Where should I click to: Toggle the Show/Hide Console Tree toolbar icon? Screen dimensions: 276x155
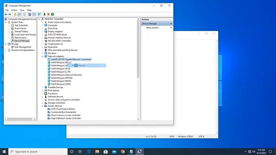pyautogui.click(x=19, y=14)
